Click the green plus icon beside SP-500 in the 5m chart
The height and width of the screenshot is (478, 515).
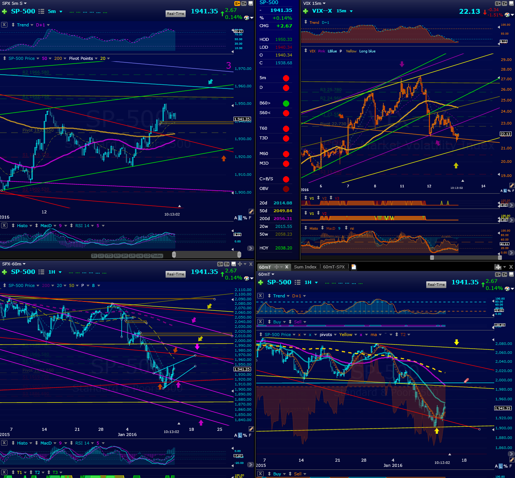[x=4, y=12]
